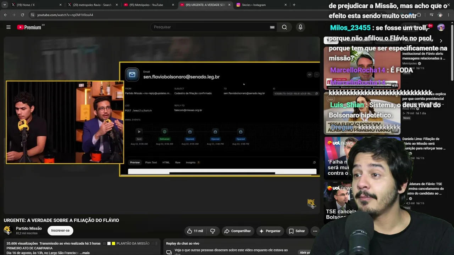Image resolution: width=454 pixels, height=255 pixels.
Task: Close the Stories Instagram tab
Action: pos(286,5)
